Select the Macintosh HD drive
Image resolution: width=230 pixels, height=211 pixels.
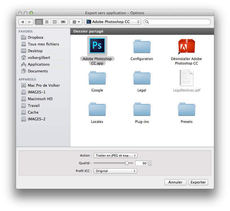click(x=37, y=99)
